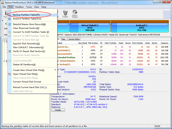Click the interface model ST2000DMST2000DM001-1CH1 value

[x=80, y=72]
